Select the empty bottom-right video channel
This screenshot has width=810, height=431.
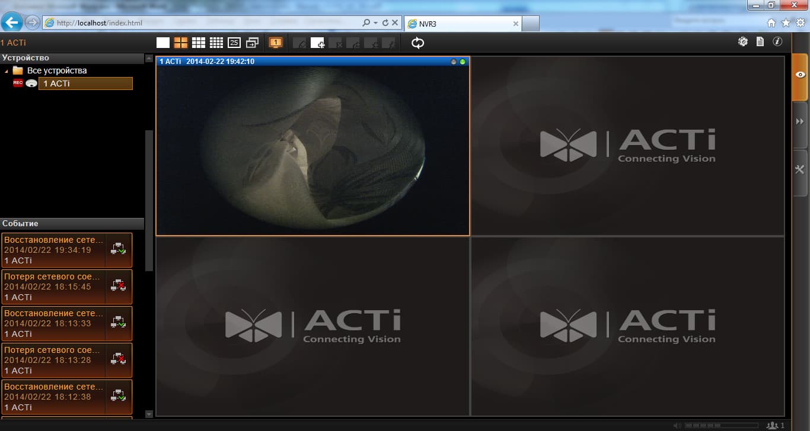[627, 326]
